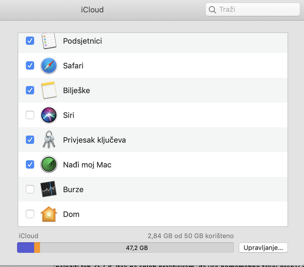Select the Bilješke label
304x267 pixels.
pos(76,90)
